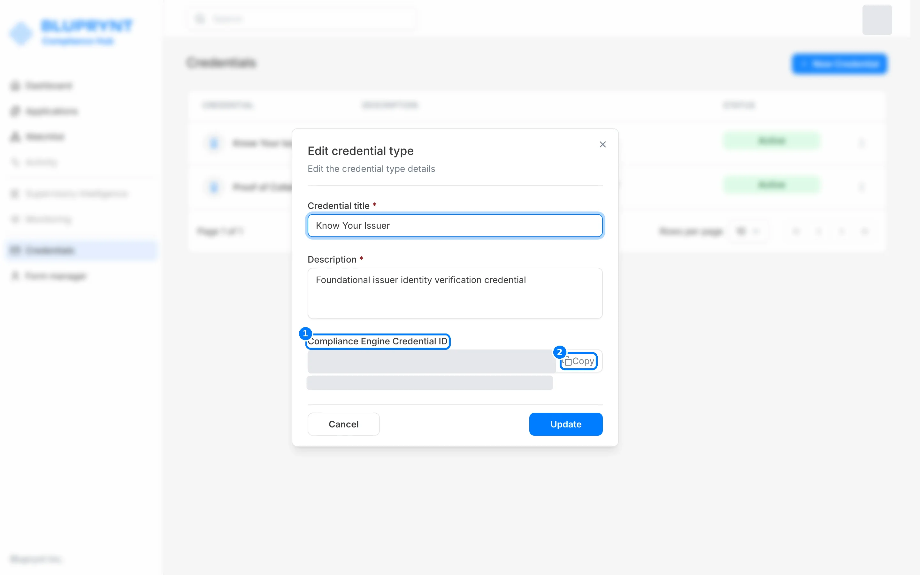Screen dimensions: 920x575
Task: Click the Update button
Action: [x=566, y=424]
